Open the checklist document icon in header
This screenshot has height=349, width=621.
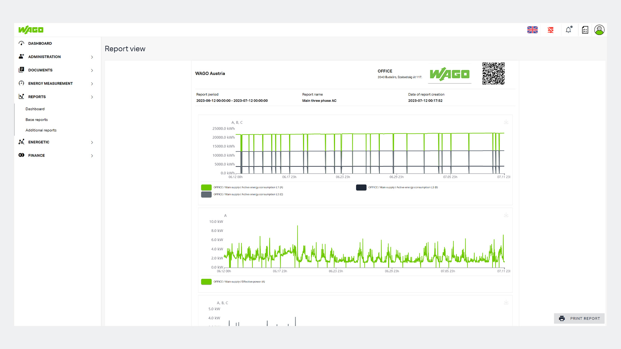(585, 30)
